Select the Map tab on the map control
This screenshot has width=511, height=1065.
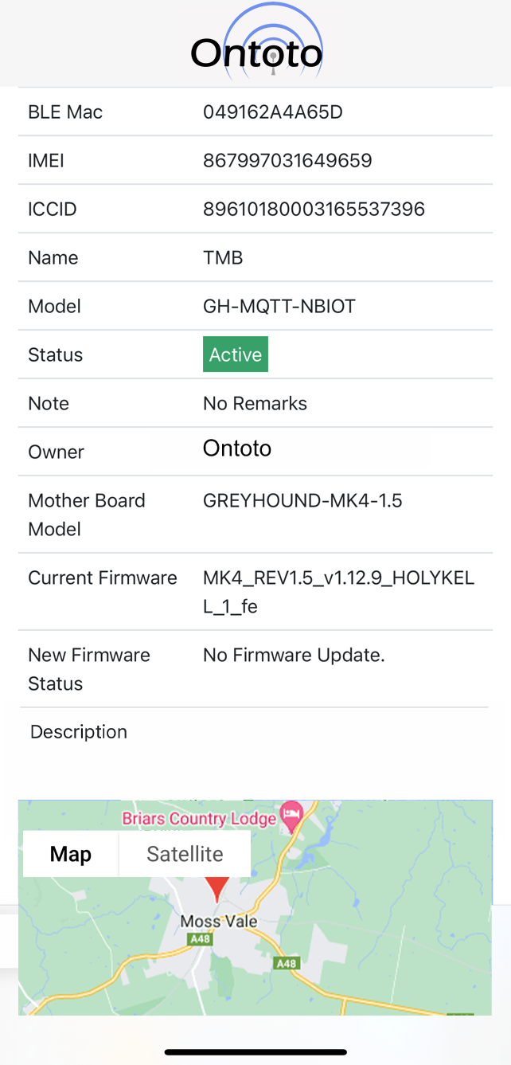(x=71, y=853)
